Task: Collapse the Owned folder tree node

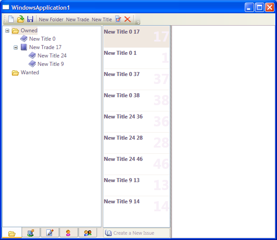Action: click(x=7, y=30)
